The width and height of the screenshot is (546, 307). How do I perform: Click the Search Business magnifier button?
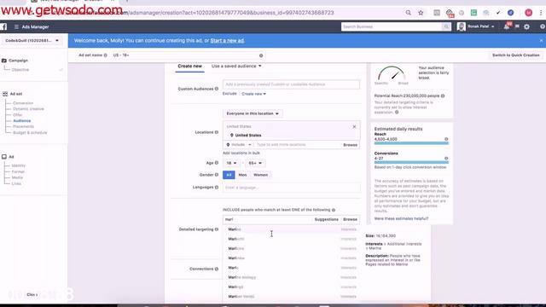(446, 26)
